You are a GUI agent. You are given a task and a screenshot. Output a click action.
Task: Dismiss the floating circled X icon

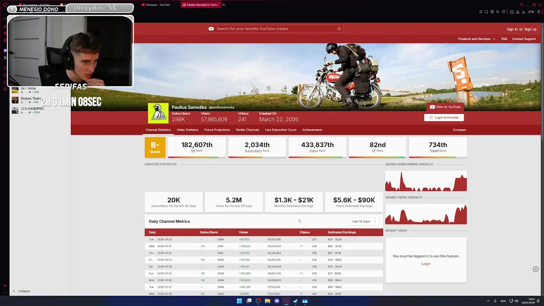535,269
